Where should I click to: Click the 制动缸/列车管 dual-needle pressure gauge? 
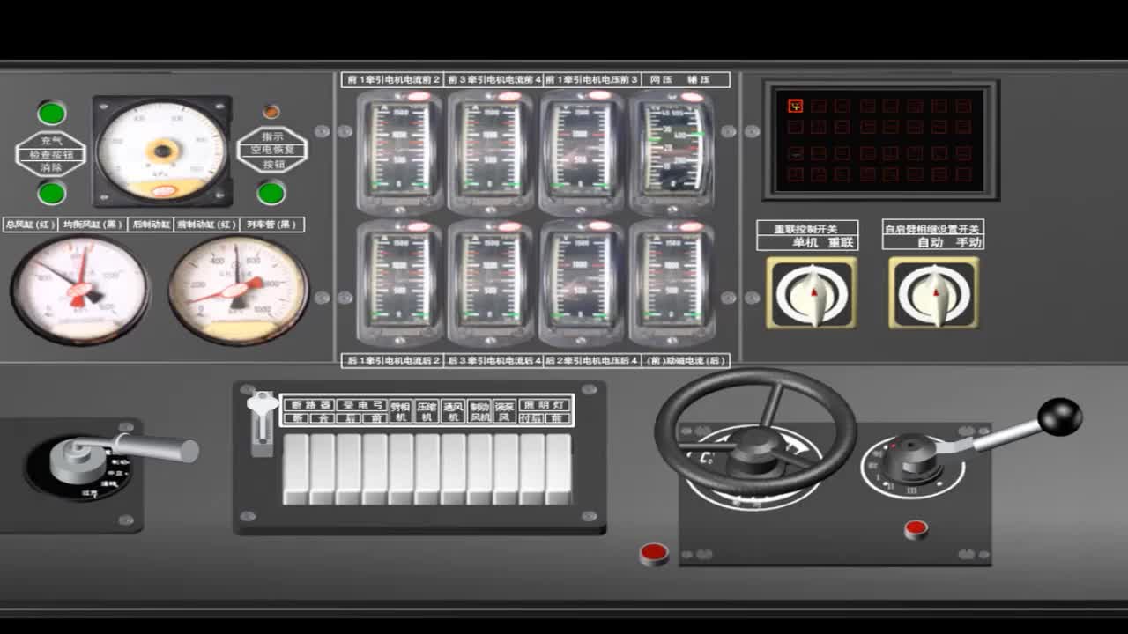[238, 290]
